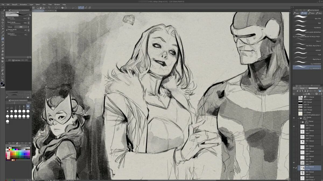The height and width of the screenshot is (181, 323).
Task: Open the Filter menu
Action: pos(50,5)
